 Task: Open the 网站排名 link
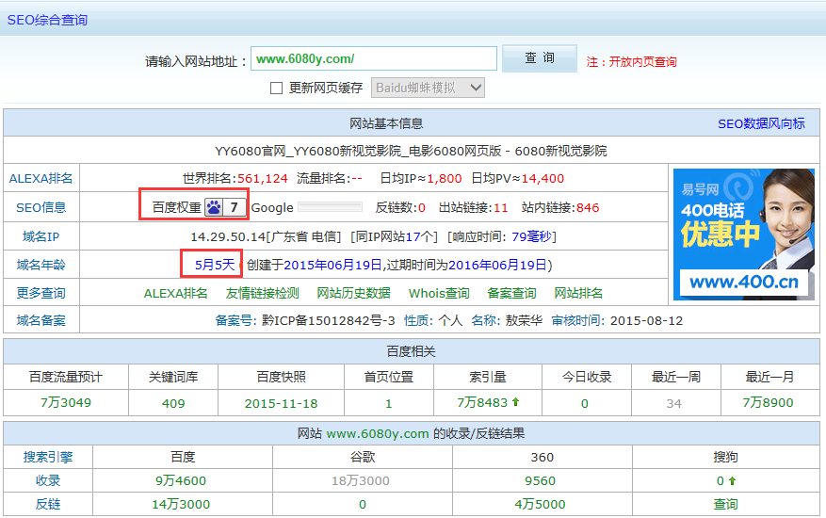[x=578, y=293]
